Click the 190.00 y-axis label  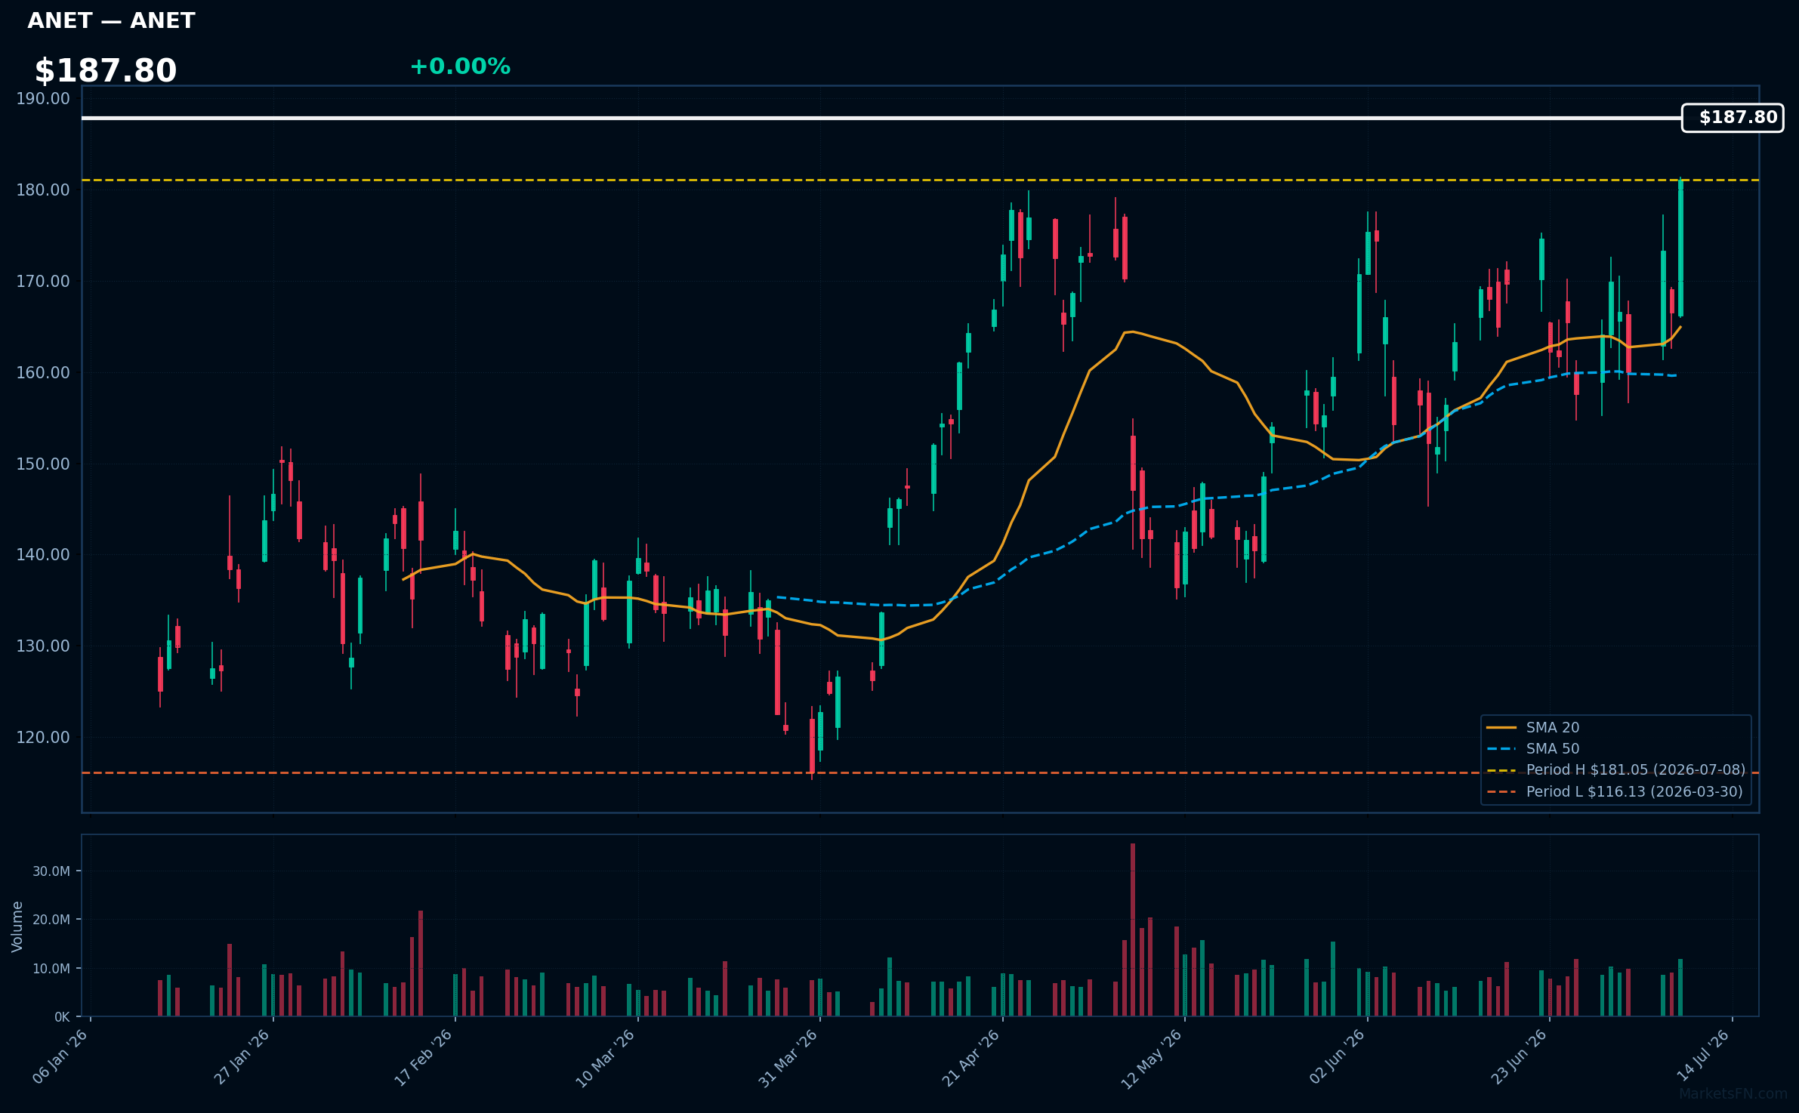(x=43, y=99)
